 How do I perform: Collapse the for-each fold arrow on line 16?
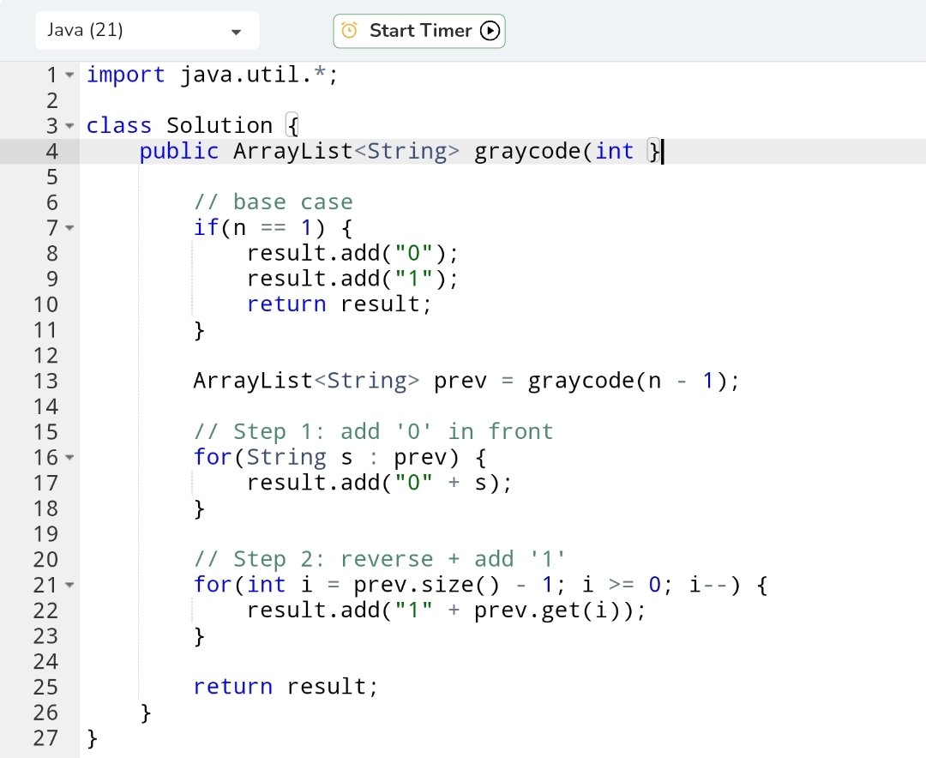[x=69, y=457]
